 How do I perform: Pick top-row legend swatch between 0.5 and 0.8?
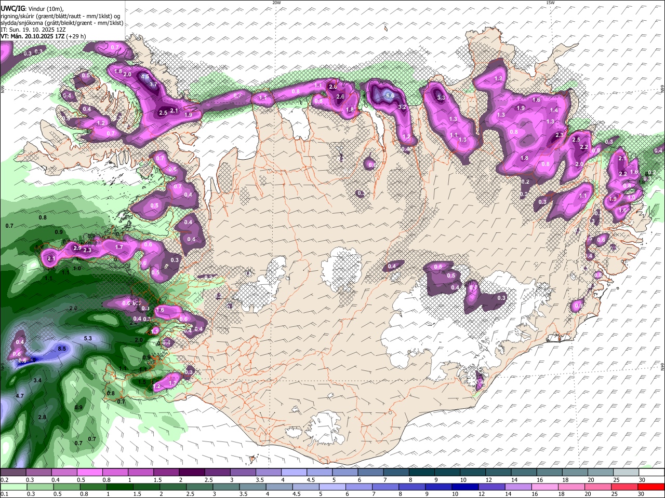[x=89, y=472]
